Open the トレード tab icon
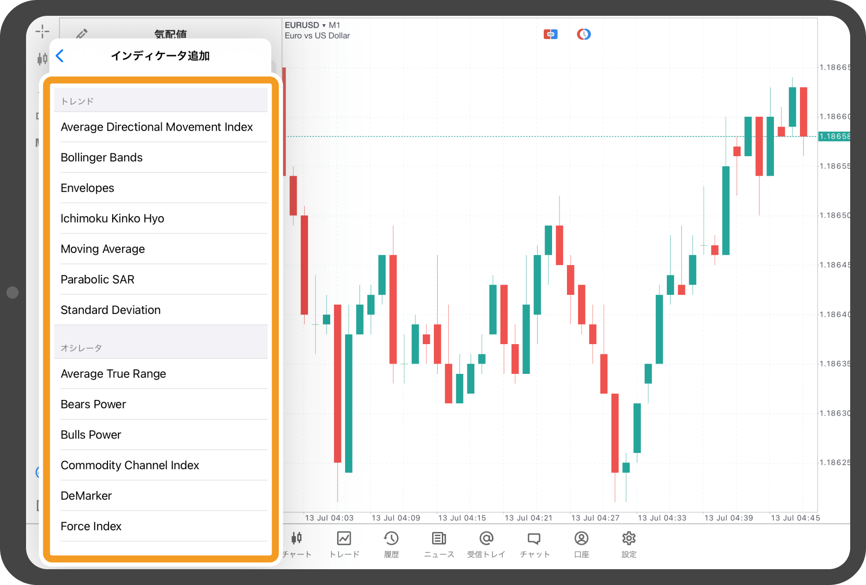 344,544
